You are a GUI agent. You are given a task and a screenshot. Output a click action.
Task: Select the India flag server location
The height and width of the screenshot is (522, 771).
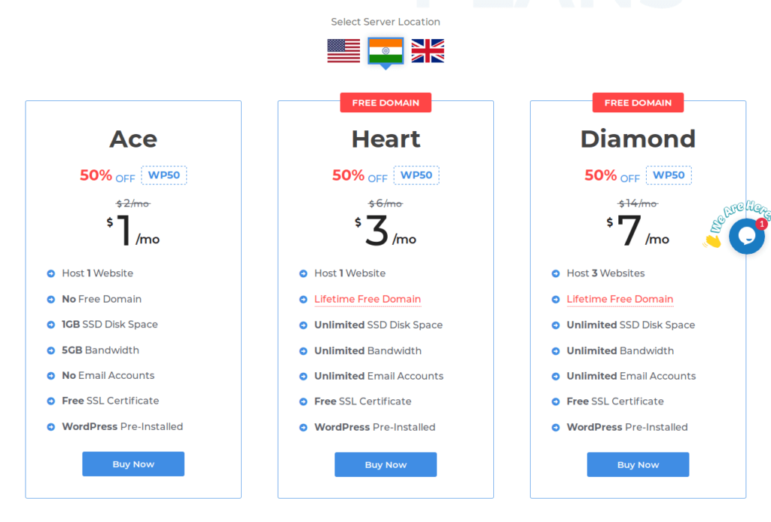[386, 50]
